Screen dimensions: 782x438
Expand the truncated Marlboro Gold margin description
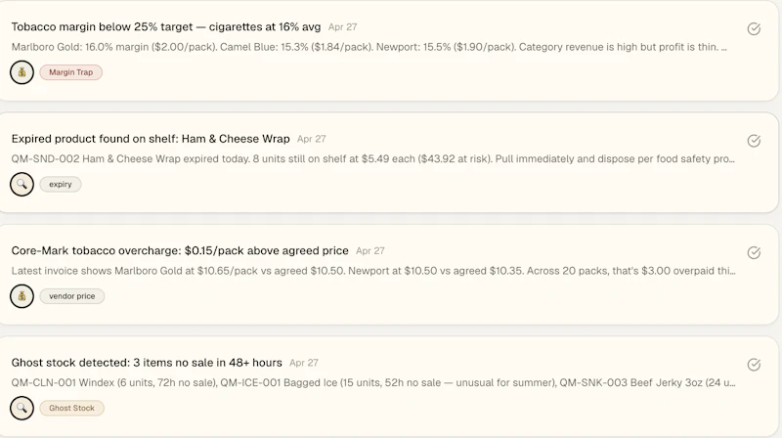(369, 47)
